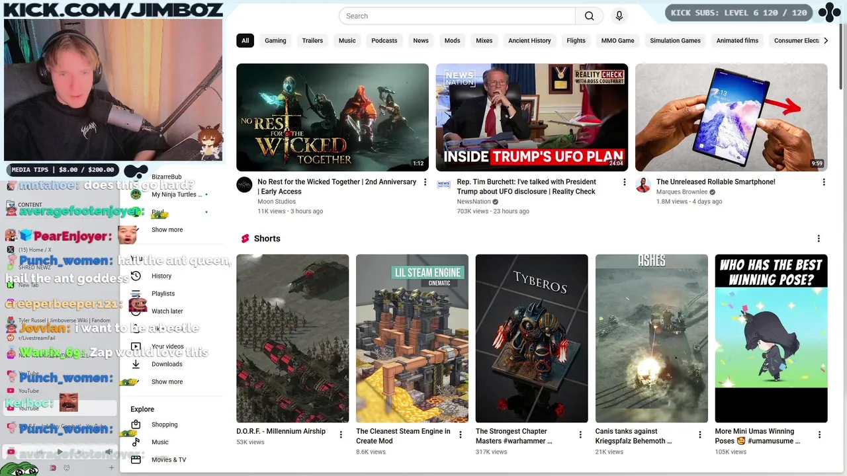
Task: Open options for D.O.R.F. Millennium Airship short
Action: (x=341, y=434)
